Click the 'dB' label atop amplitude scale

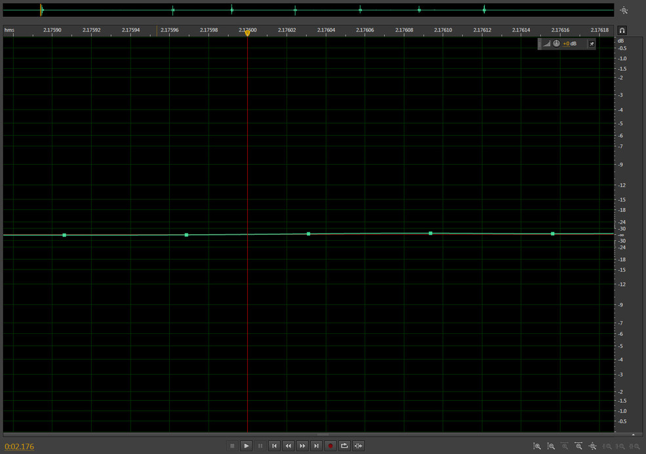click(620, 41)
